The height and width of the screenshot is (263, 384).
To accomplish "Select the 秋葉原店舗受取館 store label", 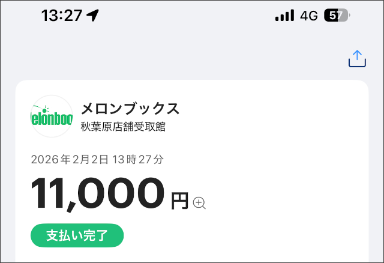I will coord(123,127).
